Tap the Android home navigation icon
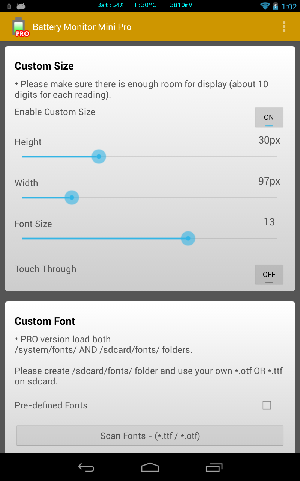300x481 pixels. [x=150, y=467]
